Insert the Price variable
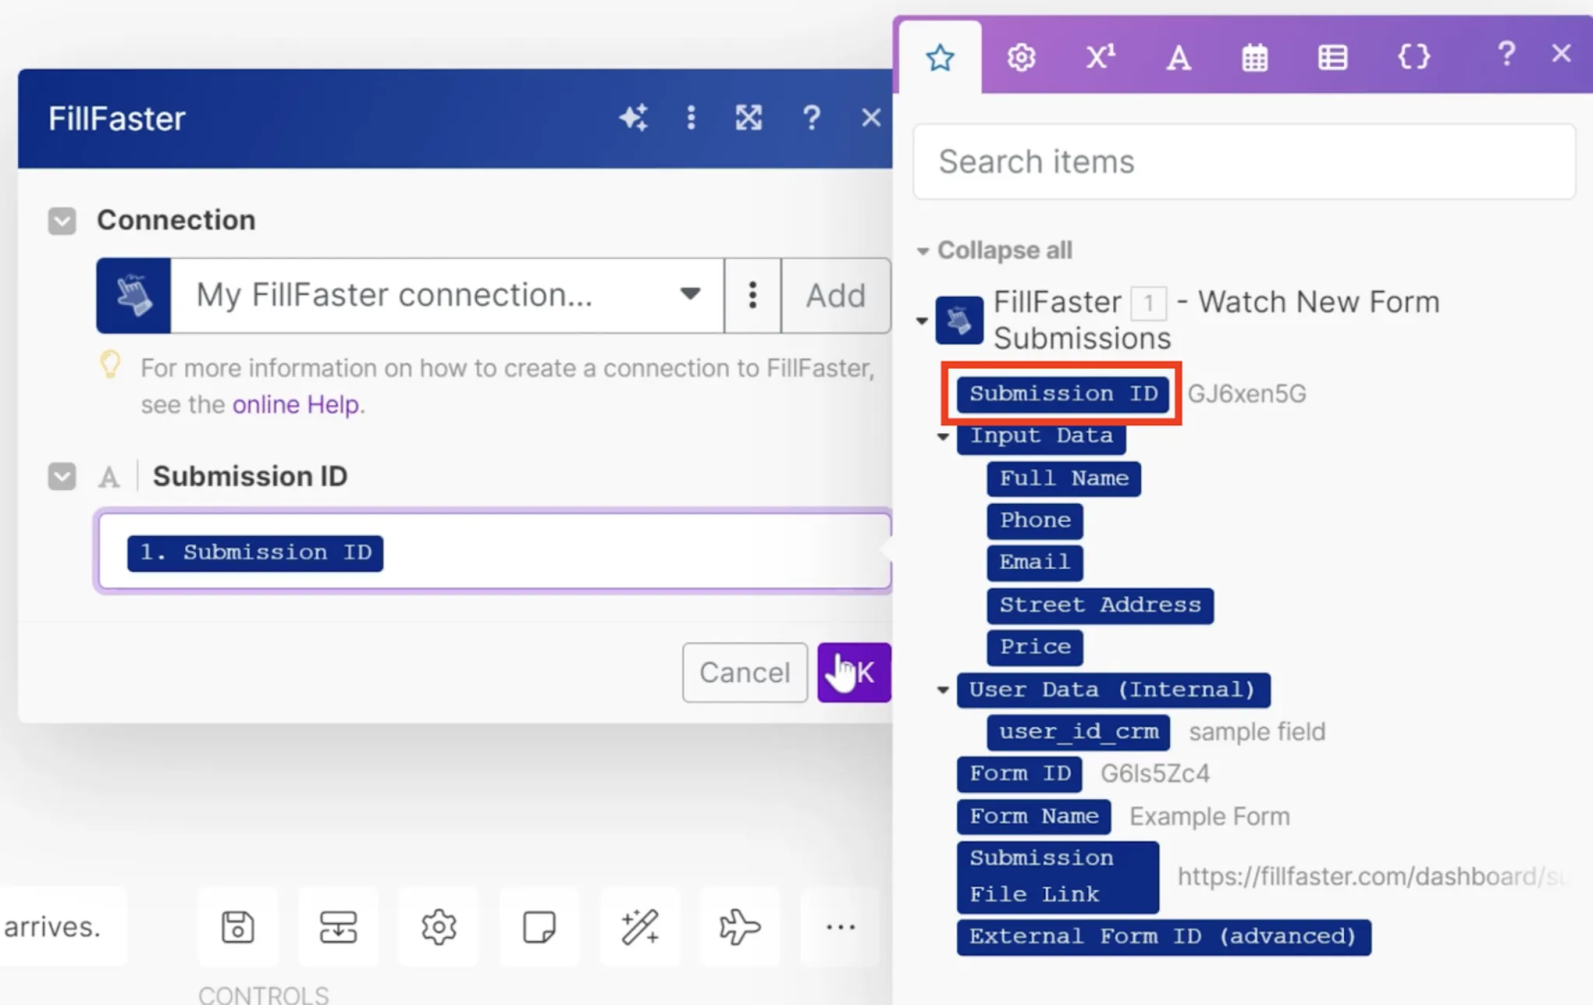This screenshot has width=1593, height=1005. [1035, 647]
